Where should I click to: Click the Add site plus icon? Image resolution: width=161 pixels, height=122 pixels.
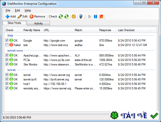tap(7, 16)
